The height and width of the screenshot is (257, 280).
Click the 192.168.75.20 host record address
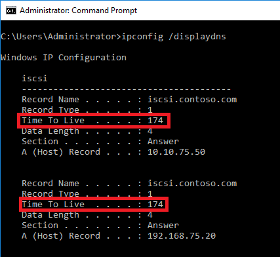pos(182,236)
